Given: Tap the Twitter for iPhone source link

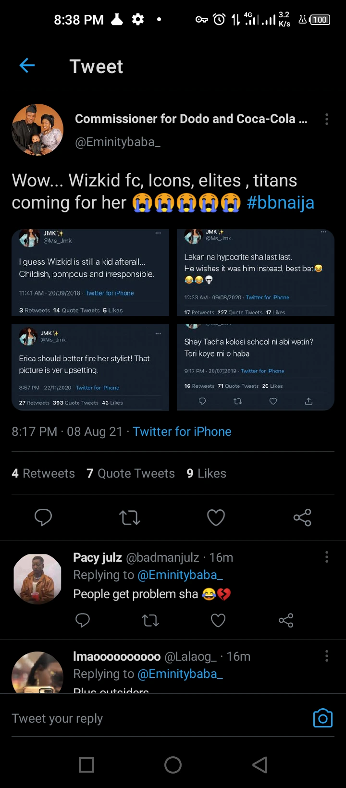Looking at the screenshot, I should 182,431.
